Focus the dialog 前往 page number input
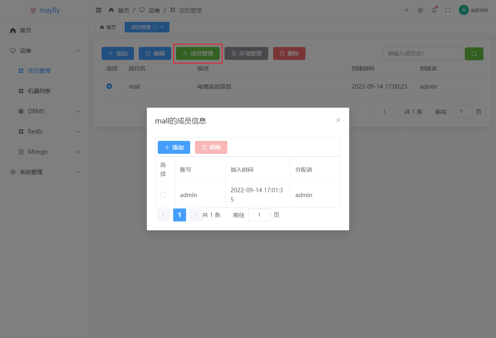Screen dimensions: 496x338 (259, 215)
